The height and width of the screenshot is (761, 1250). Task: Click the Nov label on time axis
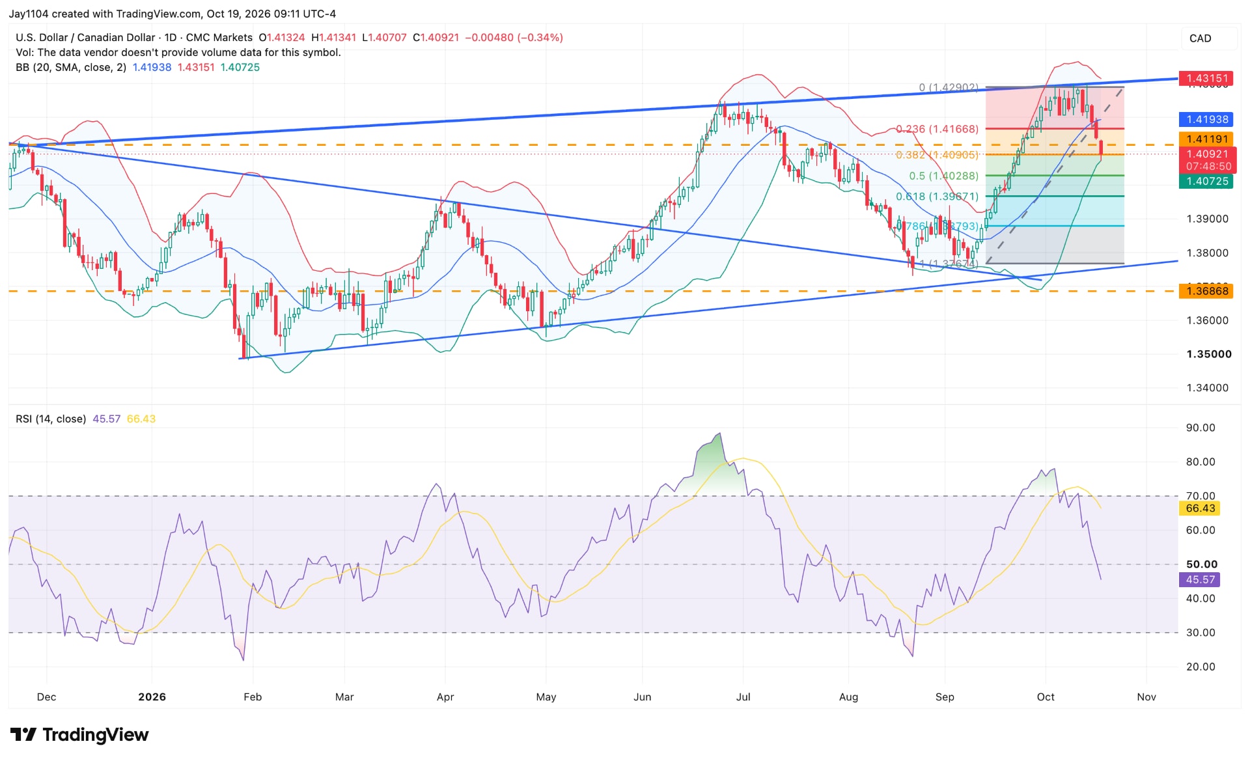[x=1146, y=697]
